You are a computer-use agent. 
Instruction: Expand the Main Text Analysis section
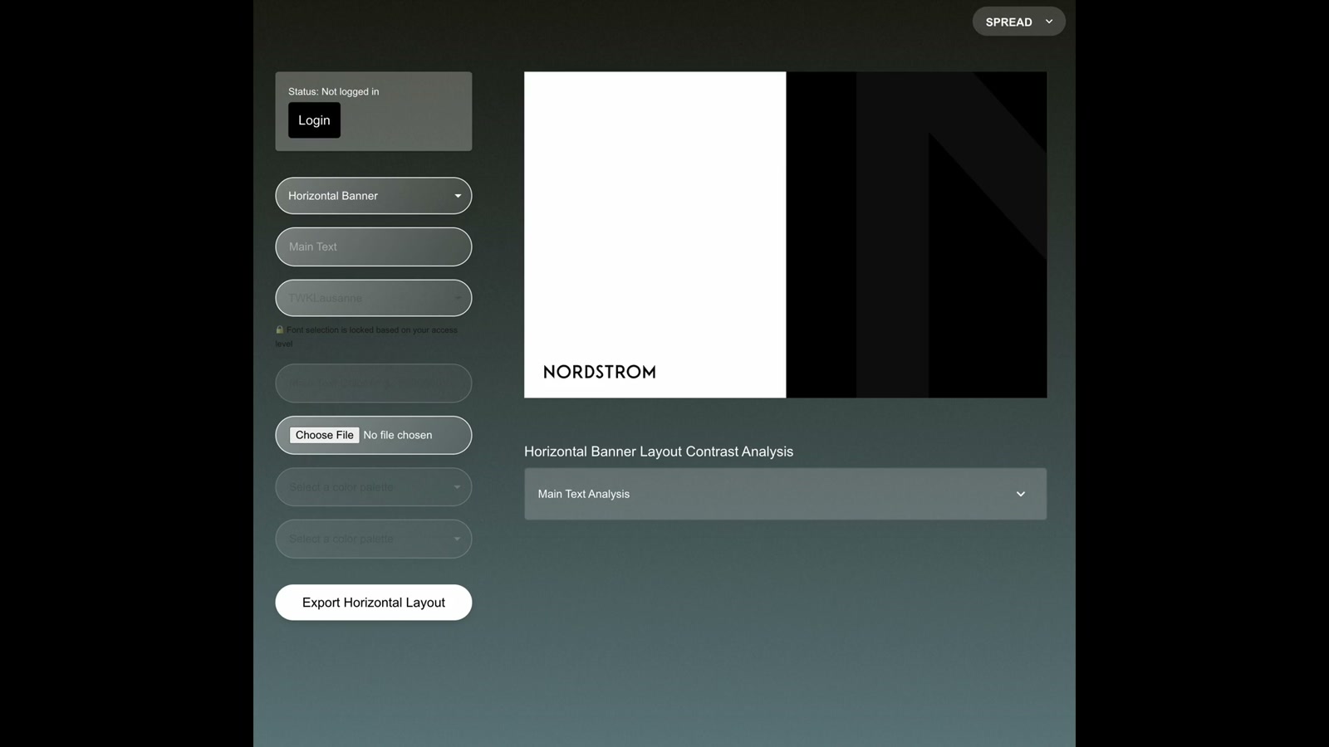[785, 494]
